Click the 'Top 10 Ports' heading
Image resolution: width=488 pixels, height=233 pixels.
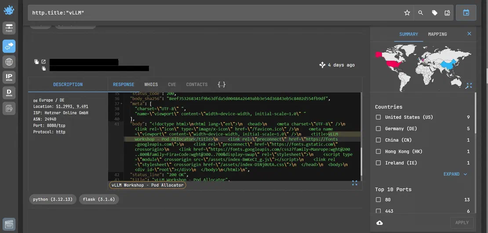(x=393, y=190)
